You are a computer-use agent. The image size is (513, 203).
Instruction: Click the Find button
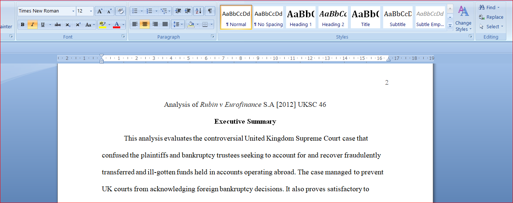(x=489, y=7)
